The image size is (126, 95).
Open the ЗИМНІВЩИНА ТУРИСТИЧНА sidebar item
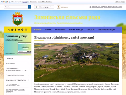[x=16, y=80]
